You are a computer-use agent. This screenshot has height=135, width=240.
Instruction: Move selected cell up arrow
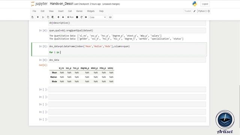[58, 17]
